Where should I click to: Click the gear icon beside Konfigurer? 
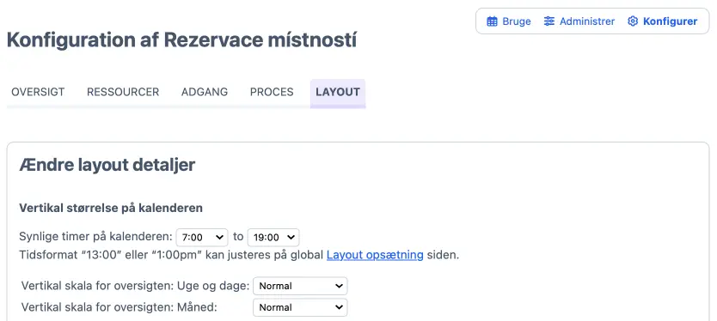tap(633, 21)
